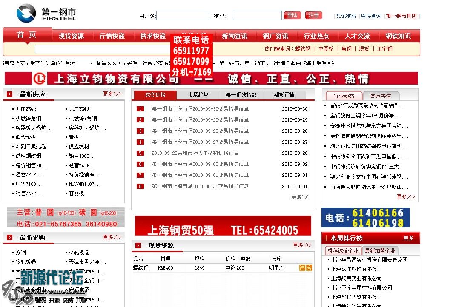The width and height of the screenshot is (450, 307).
Task: Open company 上海华昌源实业投资有限责任公司
Action: tap(369, 260)
